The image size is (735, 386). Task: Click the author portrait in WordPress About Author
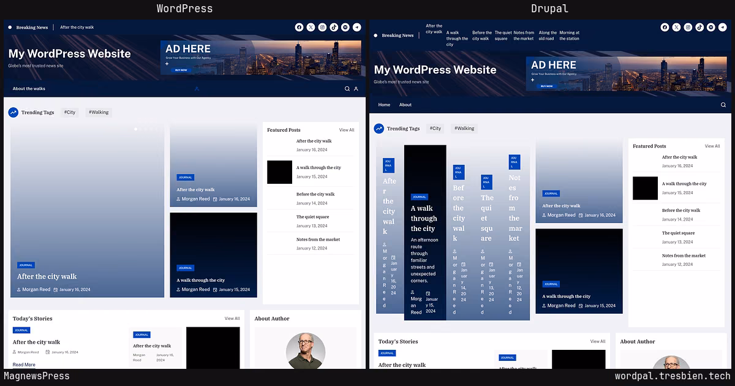(x=306, y=350)
